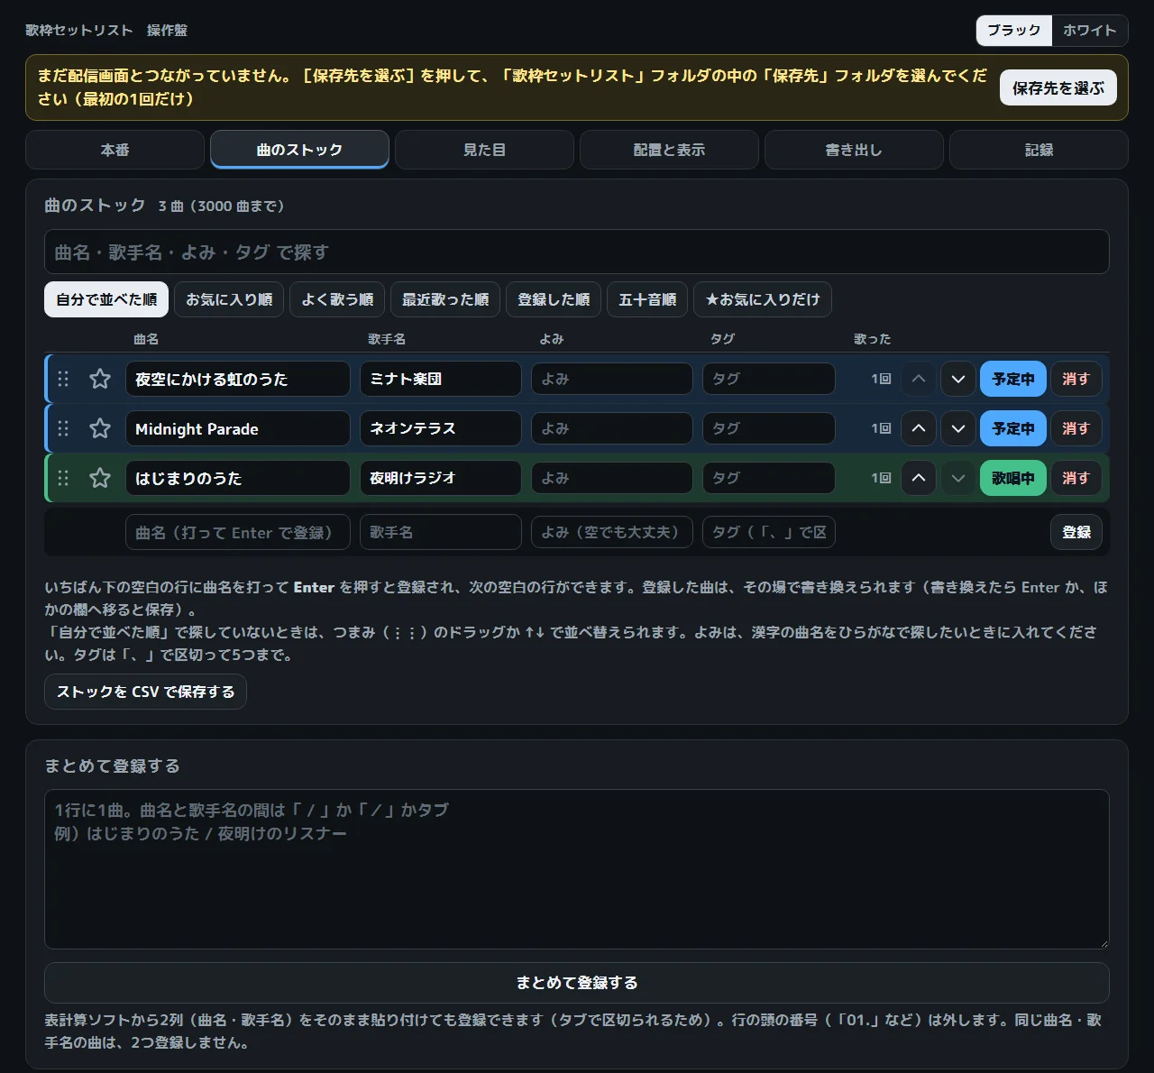This screenshot has height=1073, width=1154.
Task: Go to the 配置と表示 tab
Action: (669, 150)
